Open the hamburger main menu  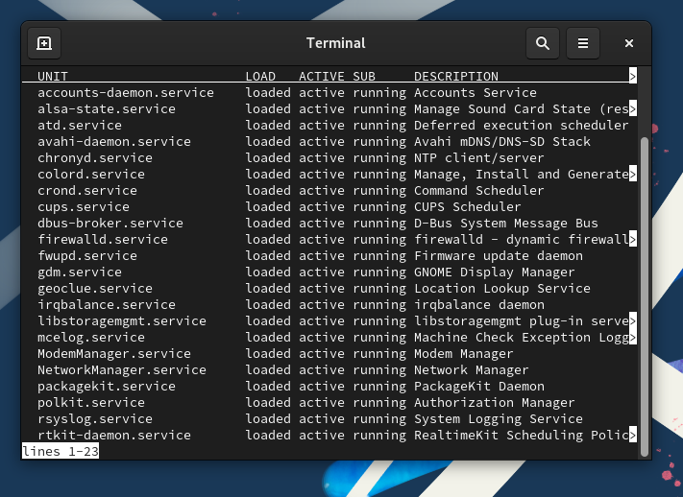click(582, 43)
